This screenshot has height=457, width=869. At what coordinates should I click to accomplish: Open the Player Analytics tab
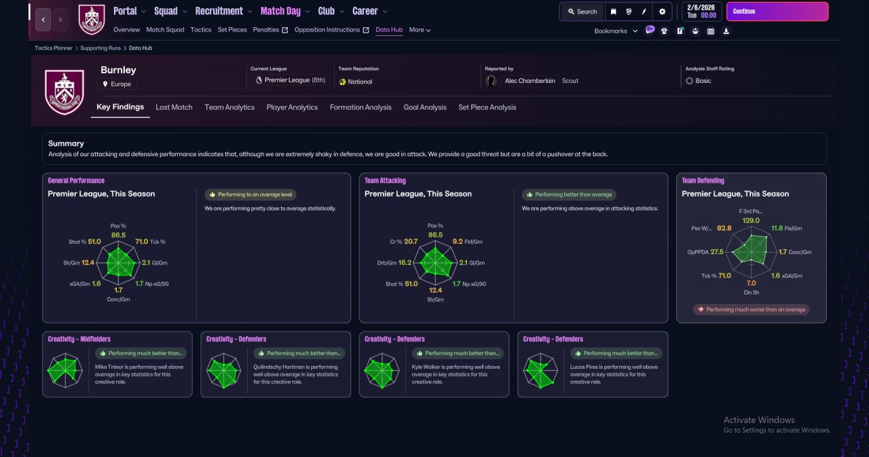pyautogui.click(x=292, y=107)
